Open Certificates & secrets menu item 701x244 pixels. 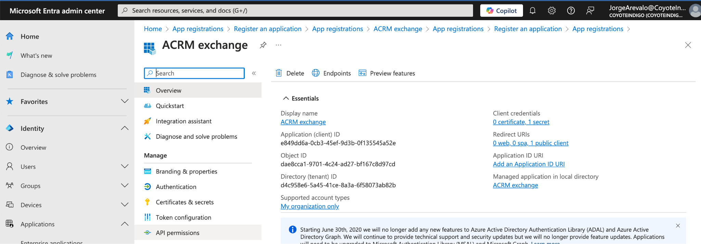click(184, 202)
